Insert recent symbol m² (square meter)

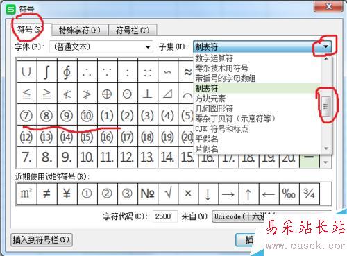[27, 194]
